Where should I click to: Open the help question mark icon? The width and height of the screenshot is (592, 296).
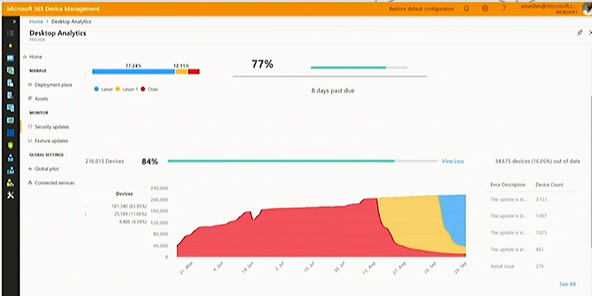504,8
